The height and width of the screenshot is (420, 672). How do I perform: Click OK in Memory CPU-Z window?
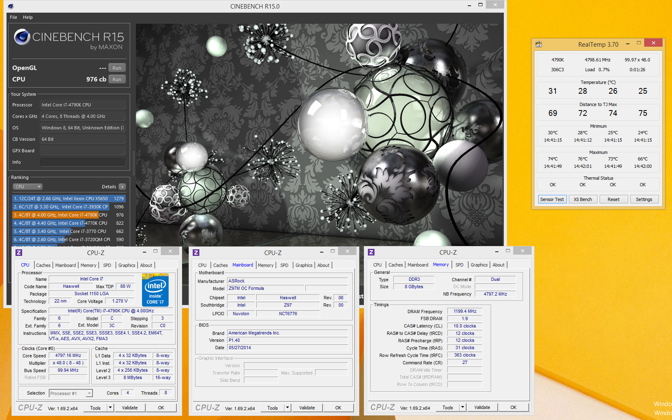(514, 407)
